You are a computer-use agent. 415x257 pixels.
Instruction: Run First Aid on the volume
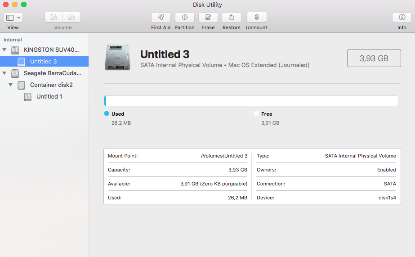tap(161, 18)
